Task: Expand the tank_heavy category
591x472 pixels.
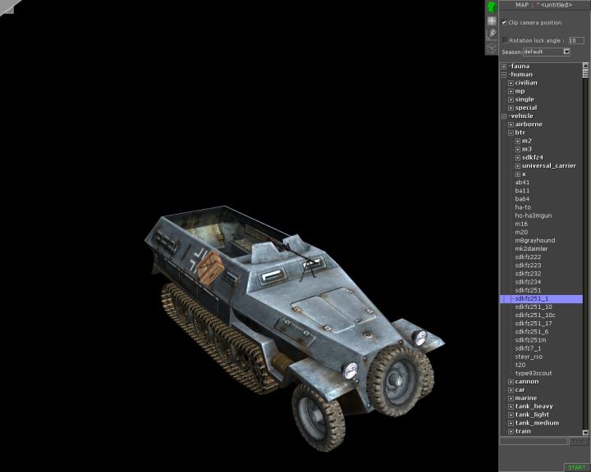Action: coord(511,406)
